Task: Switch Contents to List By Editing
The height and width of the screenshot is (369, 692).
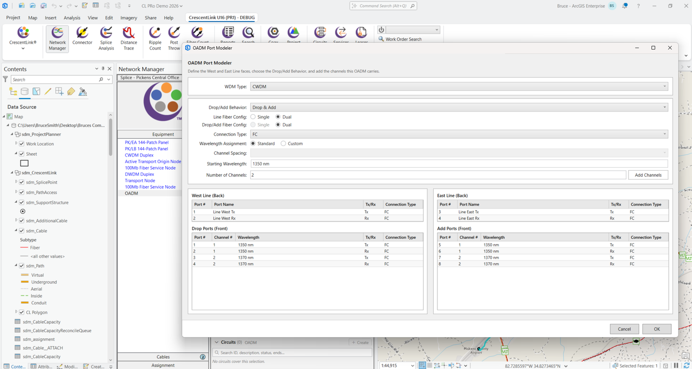Action: [x=48, y=91]
